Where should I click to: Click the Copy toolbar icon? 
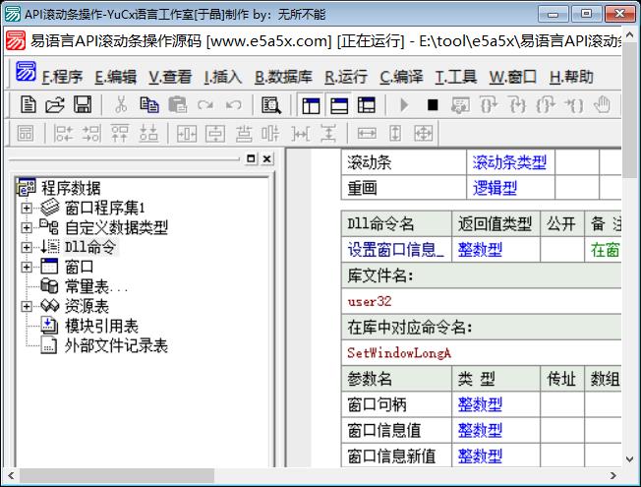pyautogui.click(x=149, y=104)
